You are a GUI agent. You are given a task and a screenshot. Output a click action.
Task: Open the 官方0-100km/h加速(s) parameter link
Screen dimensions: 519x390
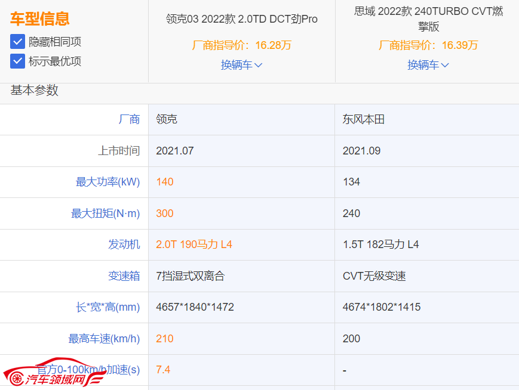(88, 370)
